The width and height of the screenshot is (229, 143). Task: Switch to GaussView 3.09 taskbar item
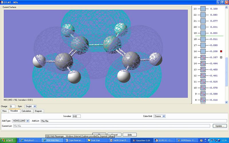coord(142,140)
